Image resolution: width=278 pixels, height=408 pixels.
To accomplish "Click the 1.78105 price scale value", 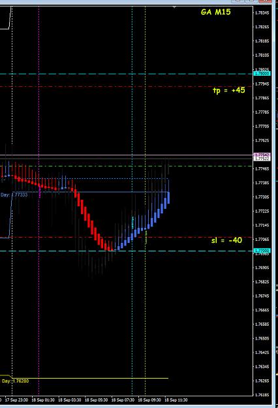I will point(262,55).
